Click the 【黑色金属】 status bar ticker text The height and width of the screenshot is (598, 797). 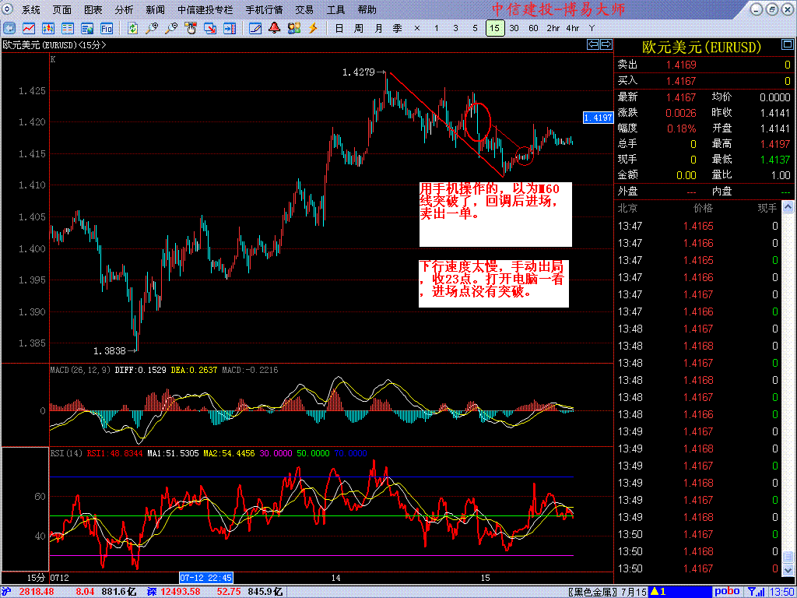click(x=593, y=592)
